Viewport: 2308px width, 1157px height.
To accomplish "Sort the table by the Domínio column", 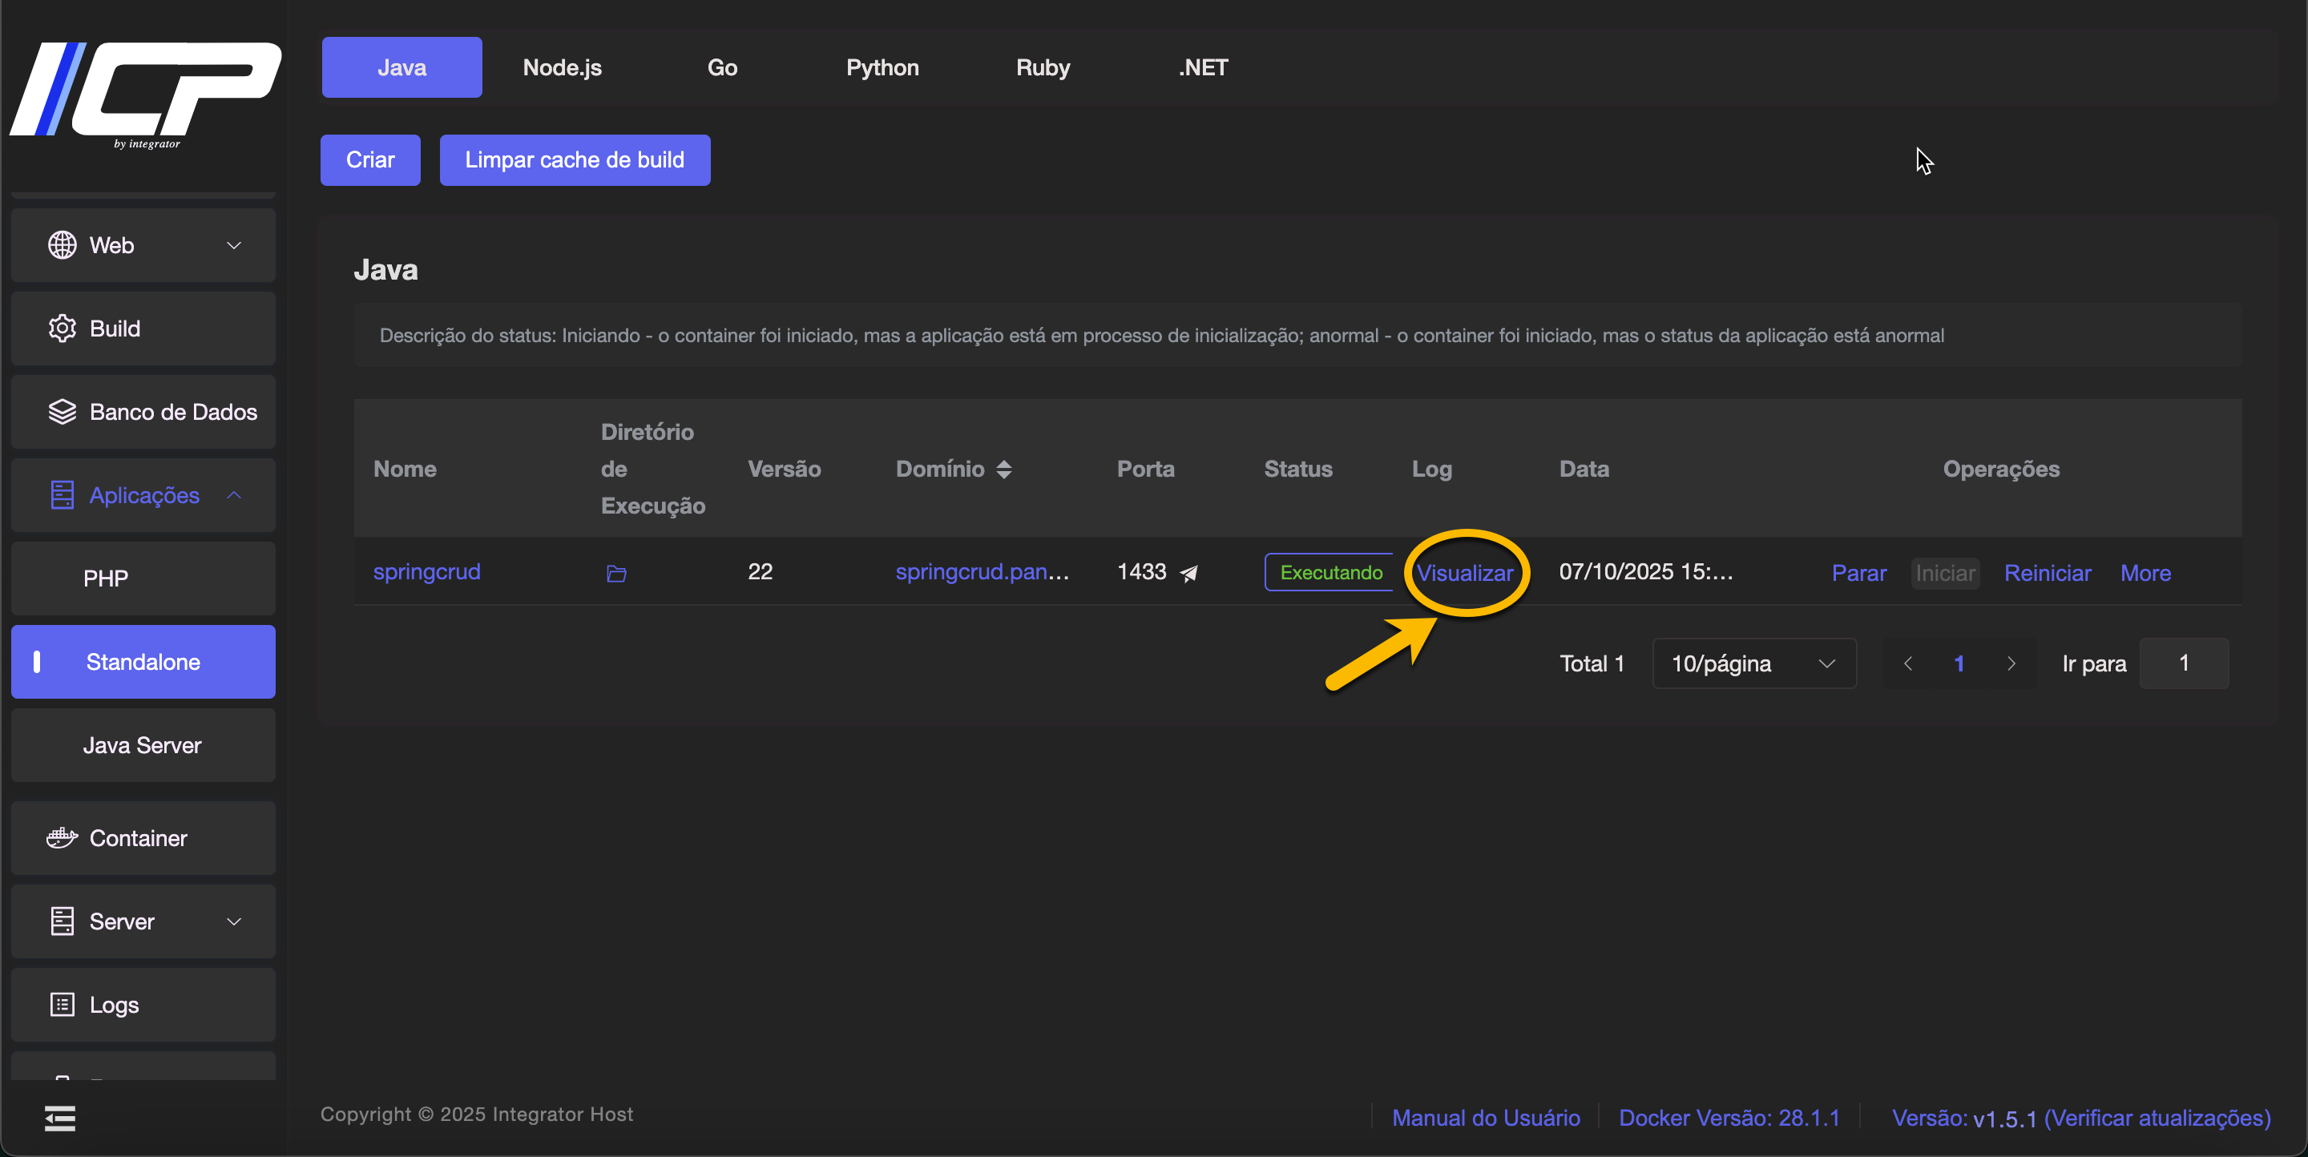I will pyautogui.click(x=1003, y=470).
